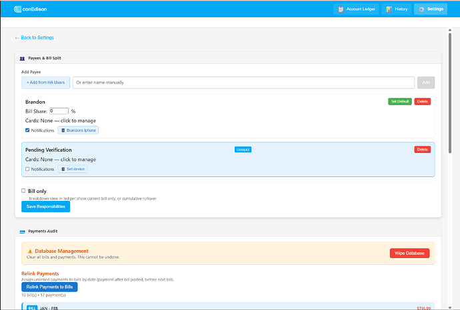Click the Payees & Bill Split people icon
Screen dimensions: 460x310
(22, 59)
